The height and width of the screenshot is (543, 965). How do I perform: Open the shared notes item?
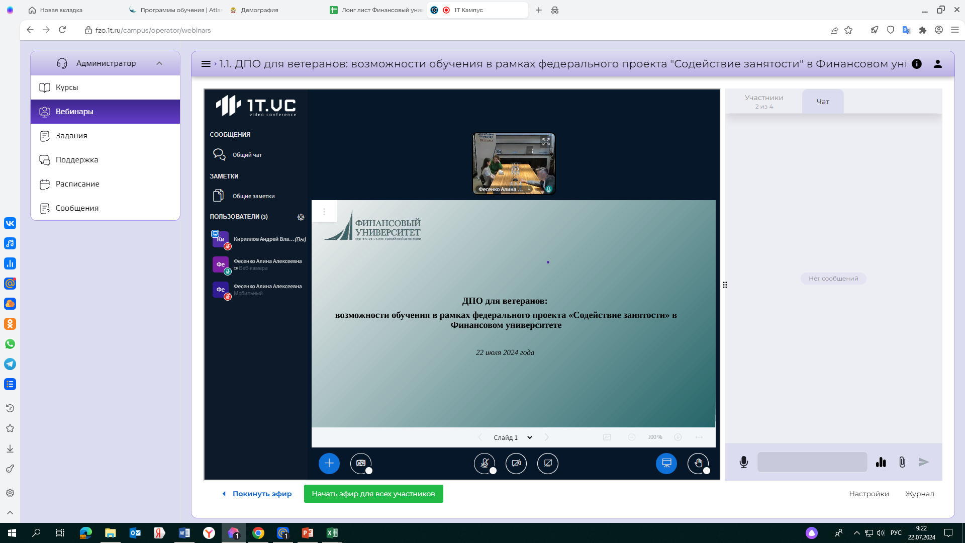coord(253,196)
